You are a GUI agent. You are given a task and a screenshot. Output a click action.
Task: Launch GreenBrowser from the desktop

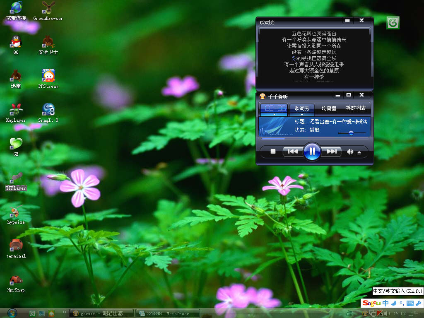pyautogui.click(x=48, y=11)
